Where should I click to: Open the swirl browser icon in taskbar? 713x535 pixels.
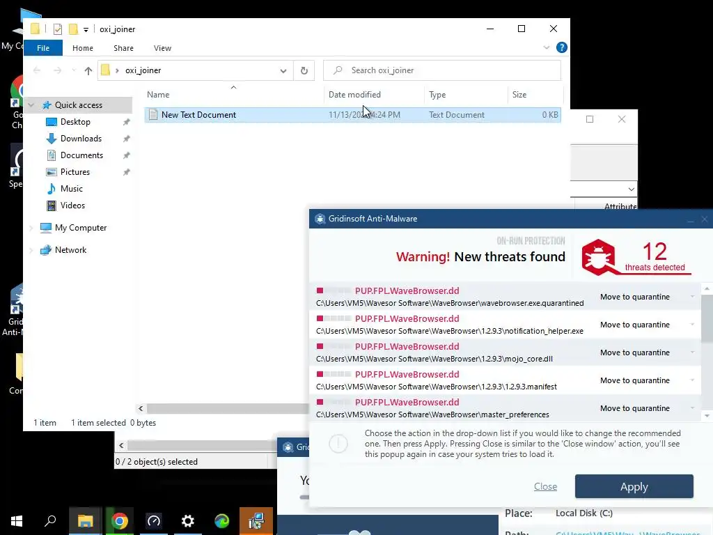(222, 521)
